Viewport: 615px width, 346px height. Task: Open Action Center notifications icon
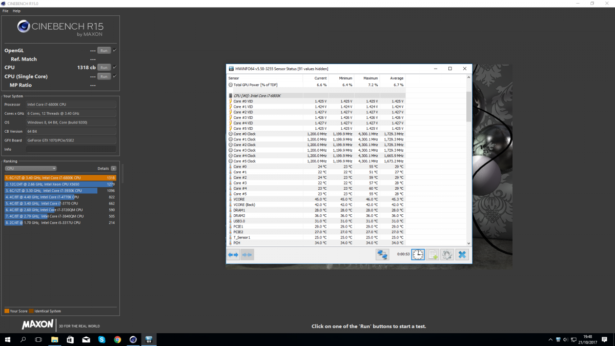coord(606,339)
